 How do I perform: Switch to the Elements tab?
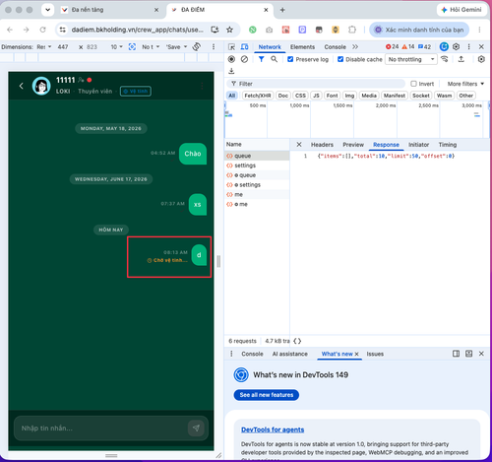click(x=302, y=47)
